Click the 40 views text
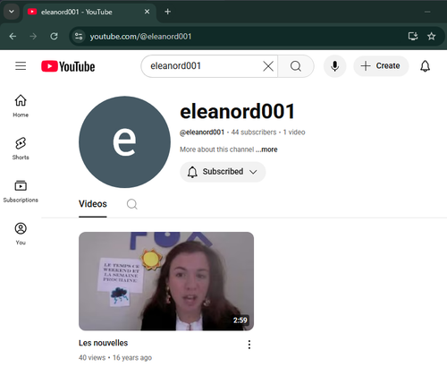Image resolution: width=447 pixels, height=367 pixels. click(x=92, y=357)
